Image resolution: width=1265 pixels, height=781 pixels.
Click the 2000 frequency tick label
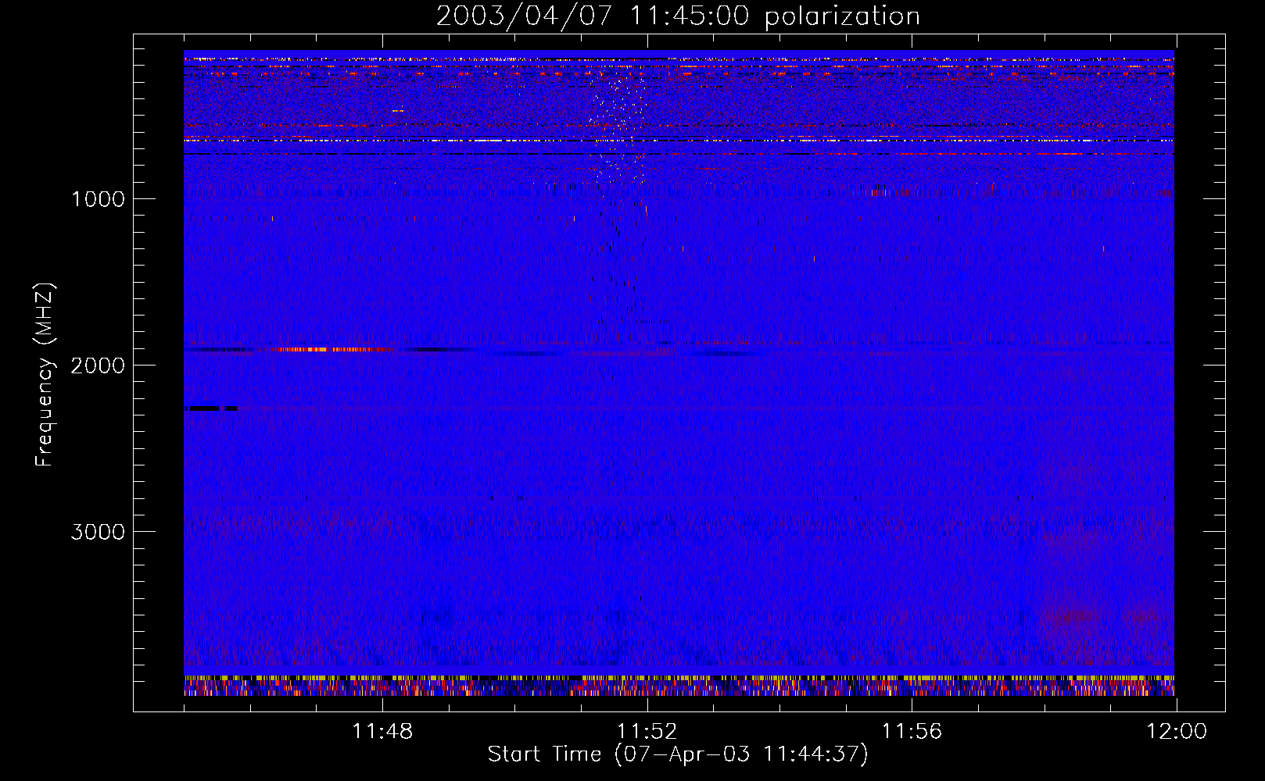[x=98, y=365]
